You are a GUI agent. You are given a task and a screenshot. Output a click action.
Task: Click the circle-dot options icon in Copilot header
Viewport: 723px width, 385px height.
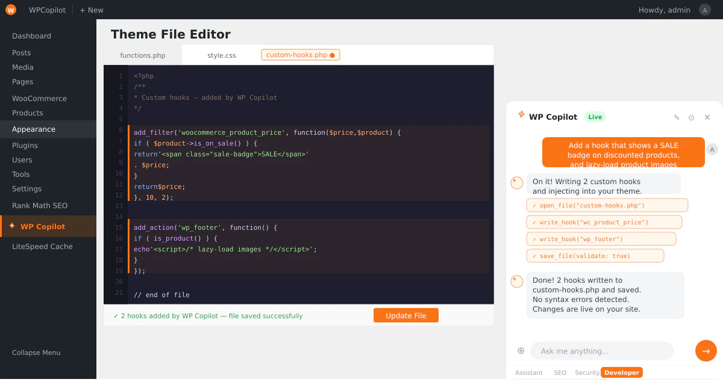[x=691, y=117]
